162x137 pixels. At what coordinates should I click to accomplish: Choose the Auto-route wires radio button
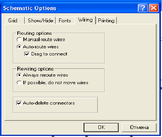[19, 47]
